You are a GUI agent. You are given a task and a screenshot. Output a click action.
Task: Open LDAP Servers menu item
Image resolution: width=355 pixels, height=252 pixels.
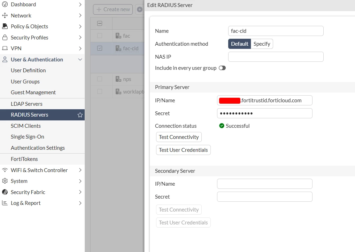(x=27, y=104)
